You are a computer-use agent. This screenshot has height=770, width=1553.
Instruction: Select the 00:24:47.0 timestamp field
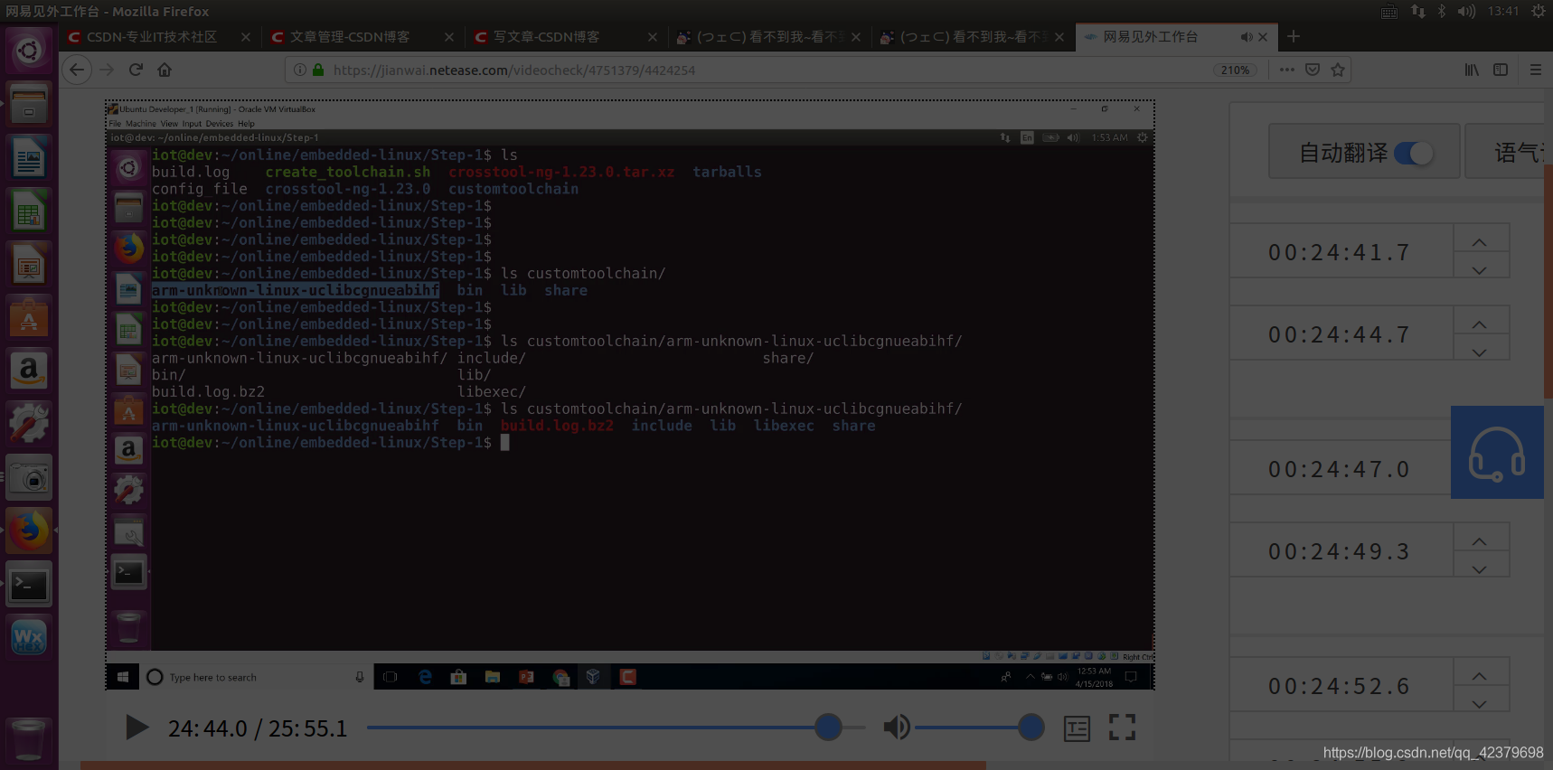[x=1340, y=469]
